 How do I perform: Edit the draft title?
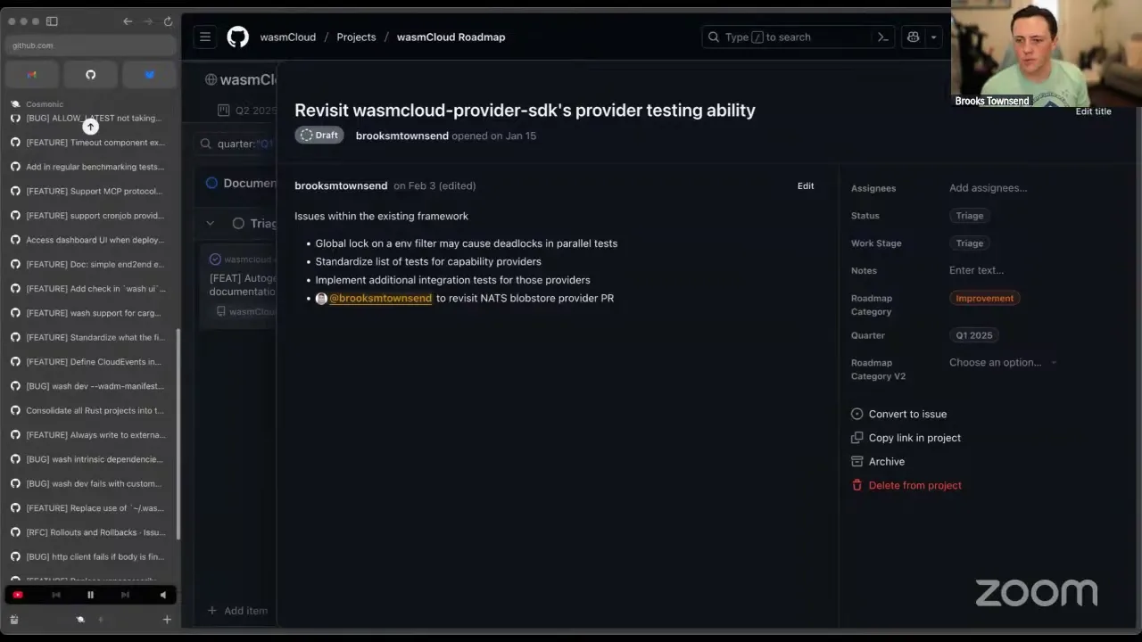(x=1093, y=111)
